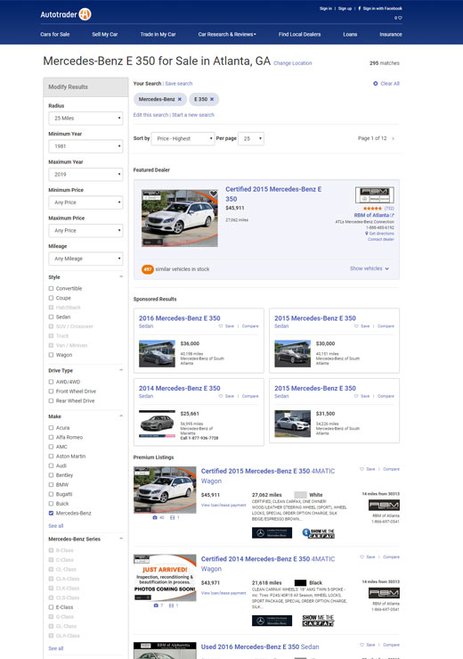This screenshot has width=463, height=659.
Task: Open featured dealer white wagon photo
Action: 180,218
